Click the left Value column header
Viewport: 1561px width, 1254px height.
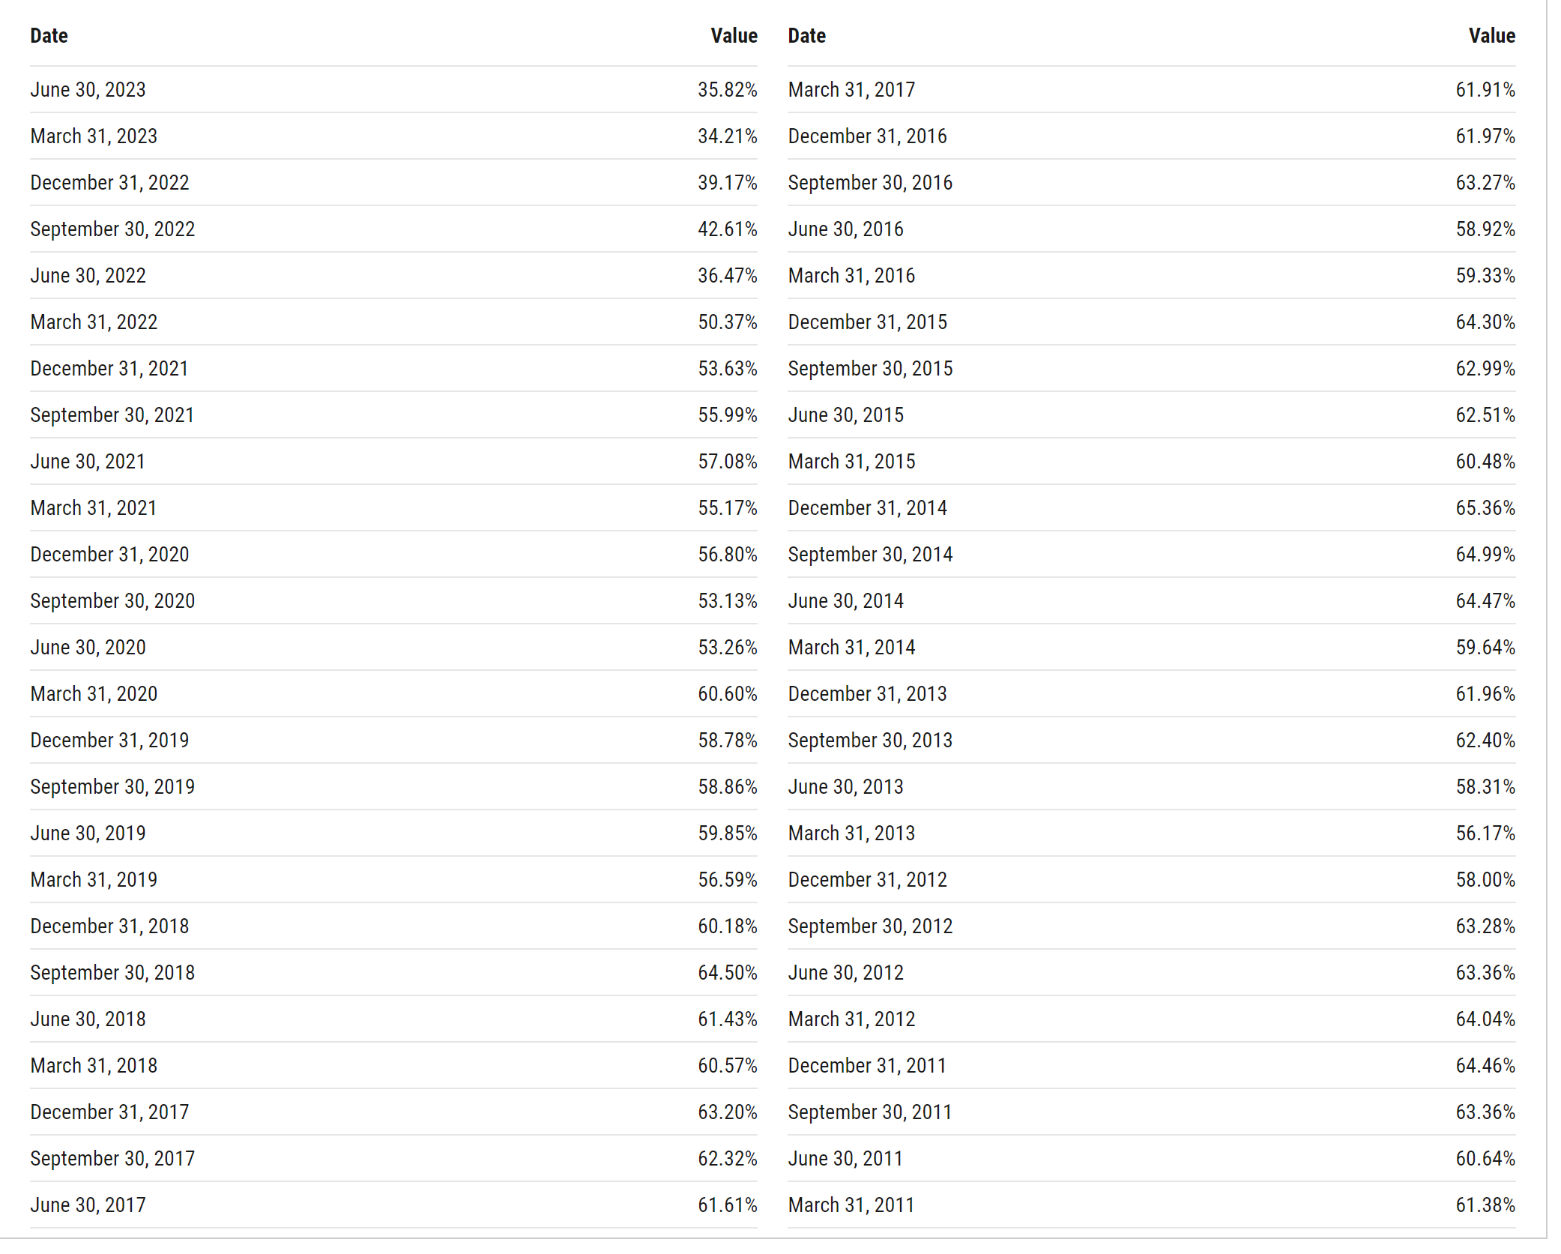[734, 36]
